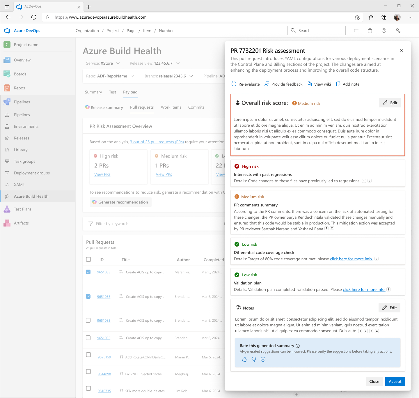This screenshot has height=398, width=419.
Task: Check the third Create ACIS row checkbox
Action: [x=88, y=320]
